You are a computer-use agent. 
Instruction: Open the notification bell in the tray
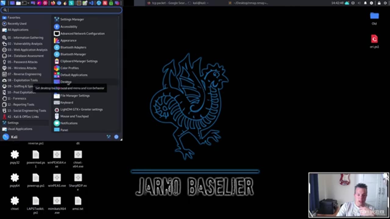tap(365, 3)
